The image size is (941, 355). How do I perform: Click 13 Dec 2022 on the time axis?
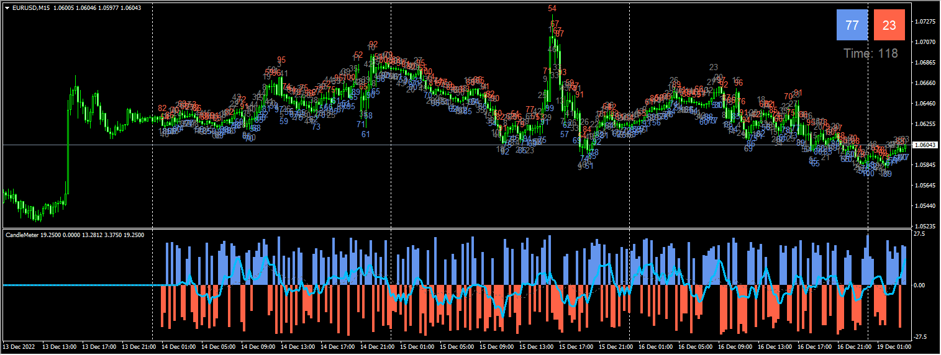click(20, 346)
